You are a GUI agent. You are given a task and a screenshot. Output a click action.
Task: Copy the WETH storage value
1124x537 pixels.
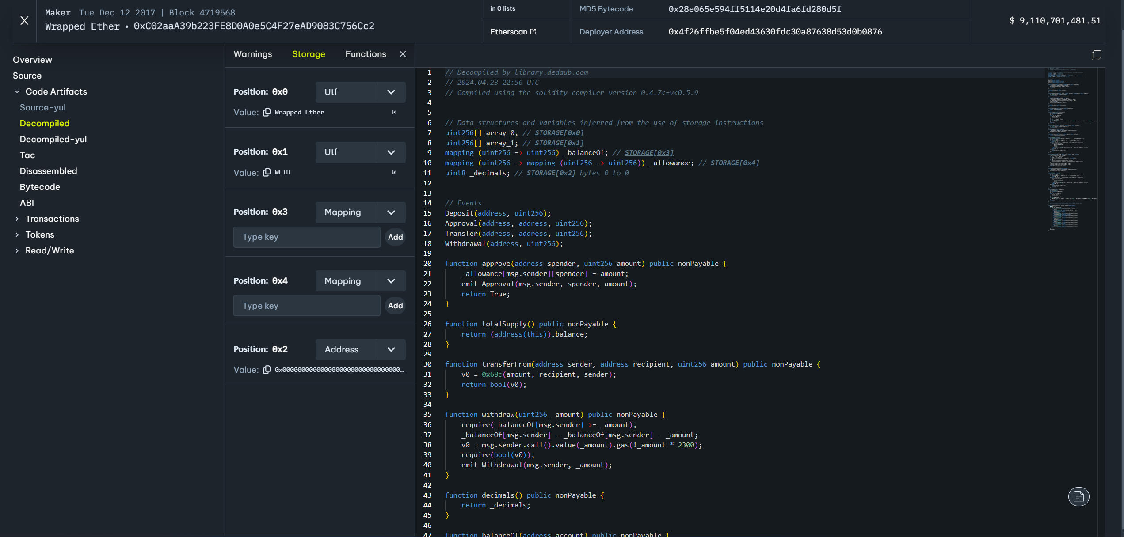coord(267,172)
